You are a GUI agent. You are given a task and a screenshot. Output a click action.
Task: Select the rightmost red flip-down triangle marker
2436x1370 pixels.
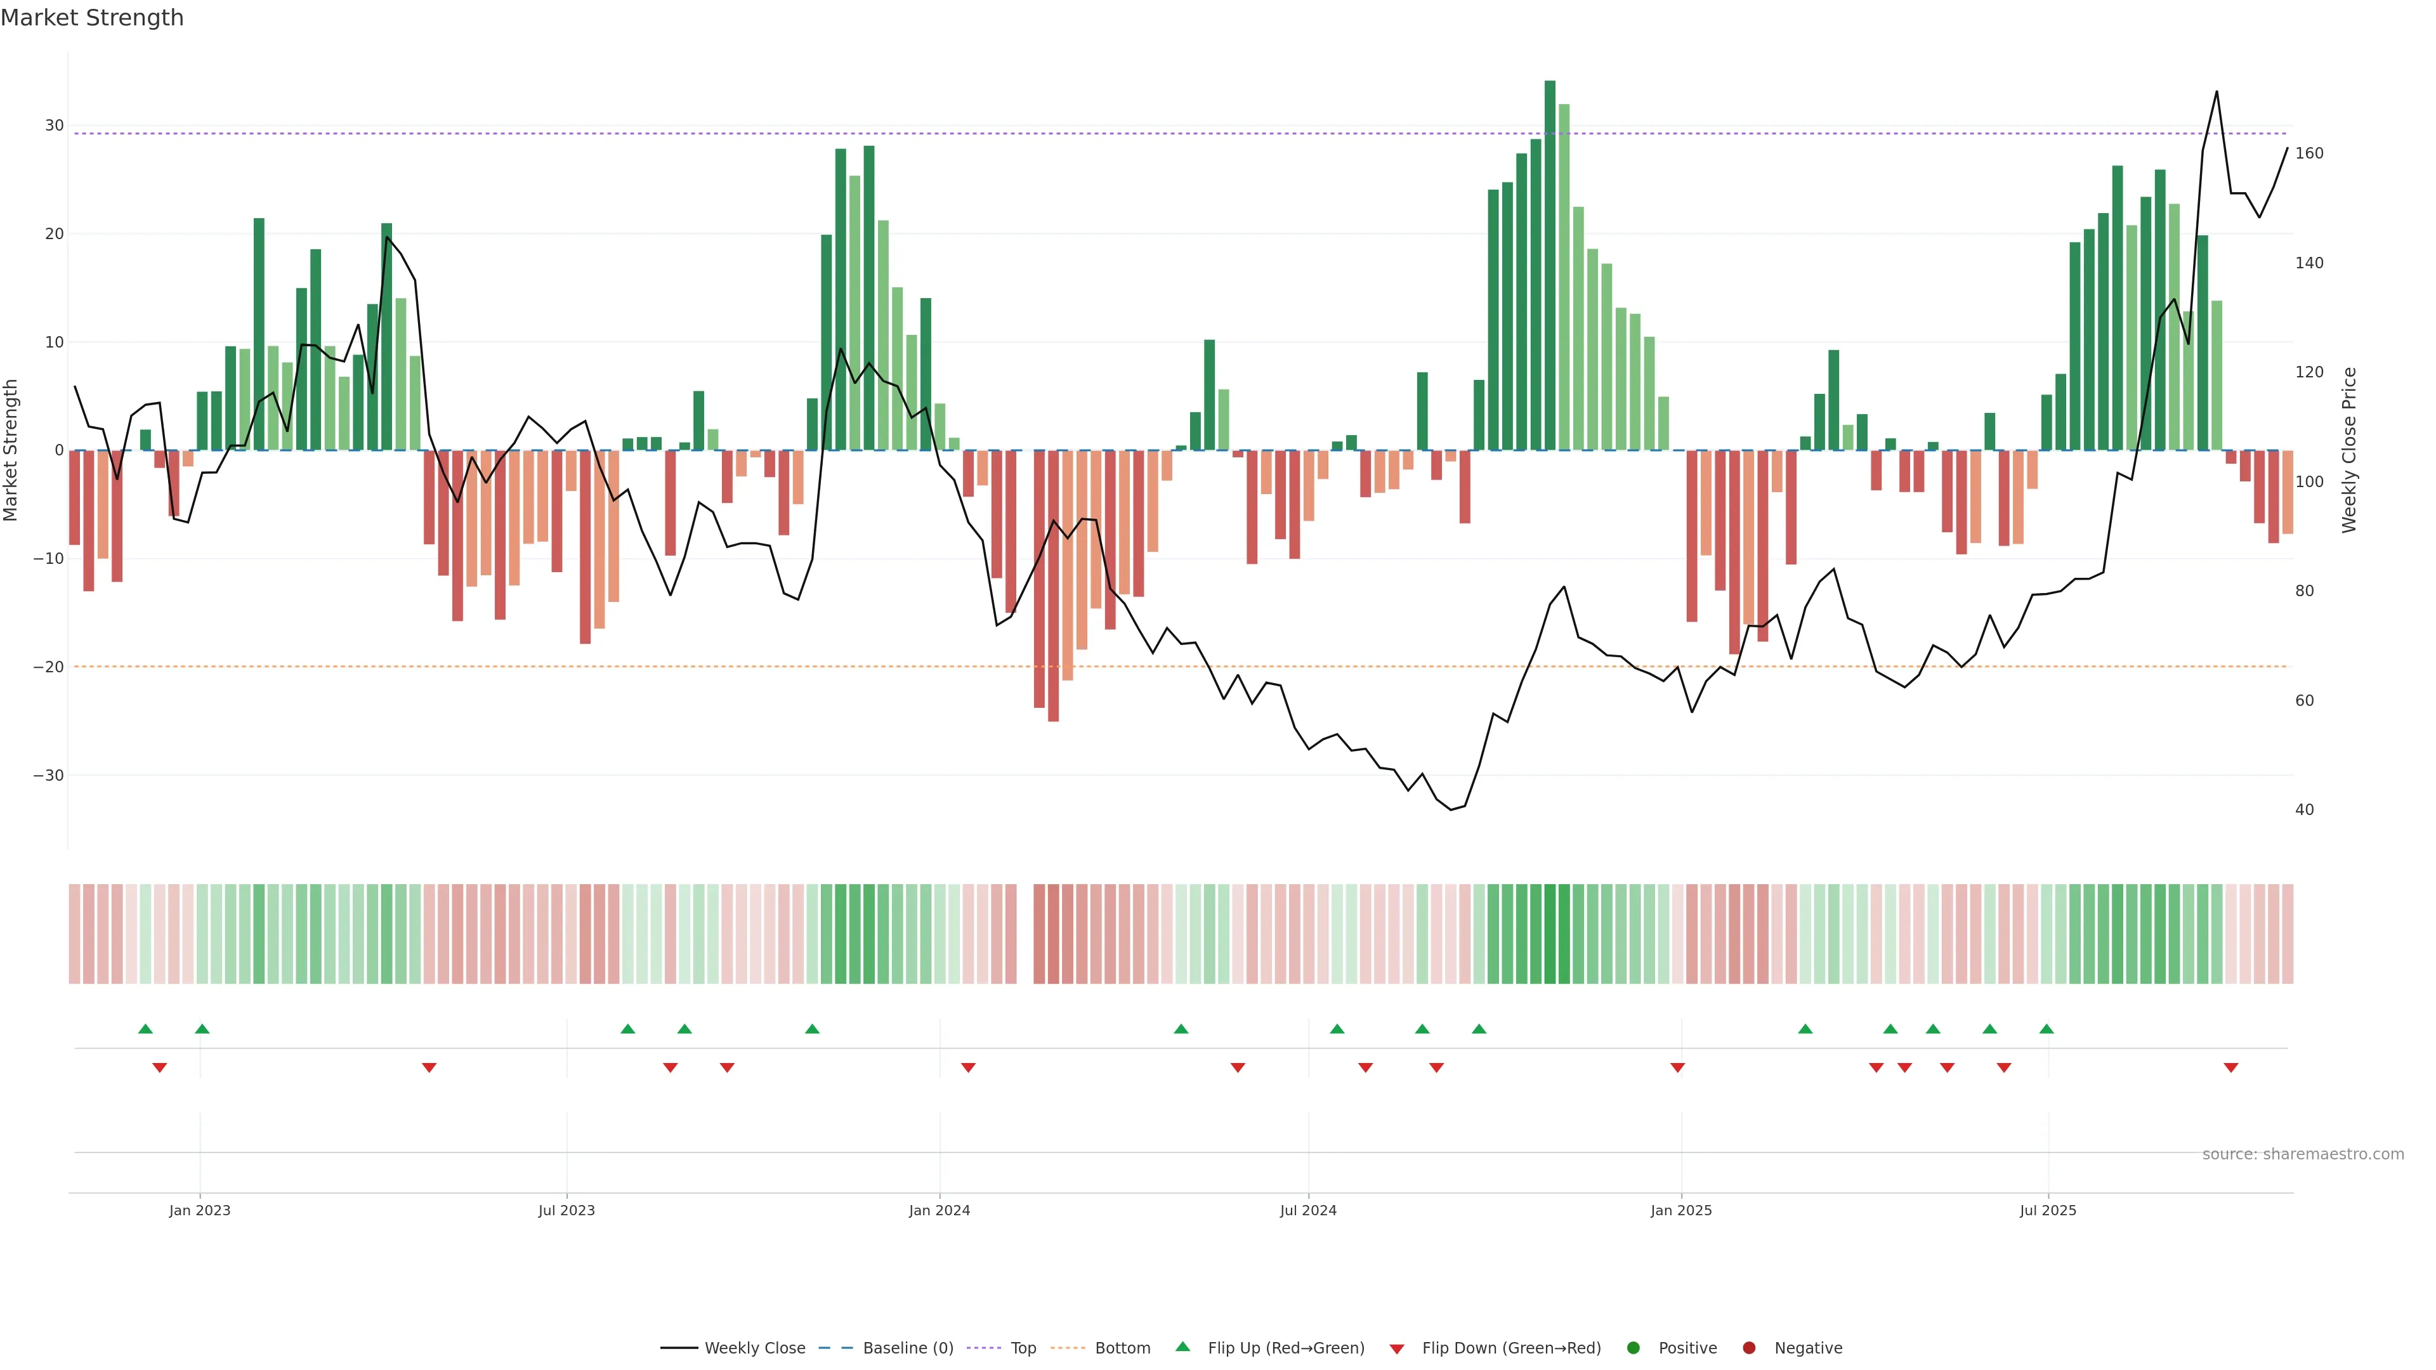pos(2231,1067)
